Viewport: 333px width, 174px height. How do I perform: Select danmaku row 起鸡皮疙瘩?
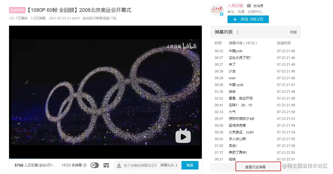click(x=256, y=125)
